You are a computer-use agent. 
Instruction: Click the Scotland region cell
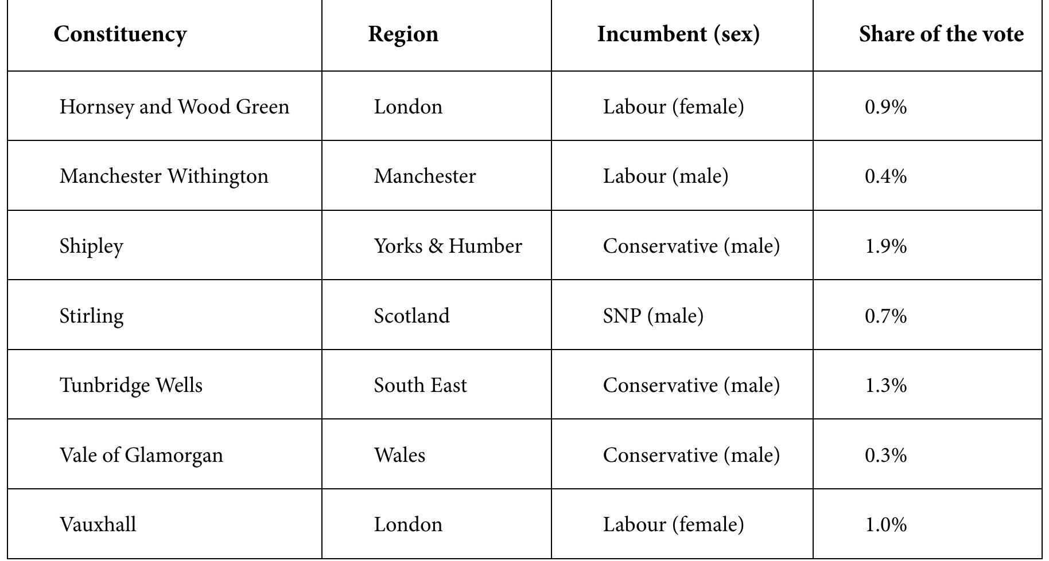click(411, 316)
